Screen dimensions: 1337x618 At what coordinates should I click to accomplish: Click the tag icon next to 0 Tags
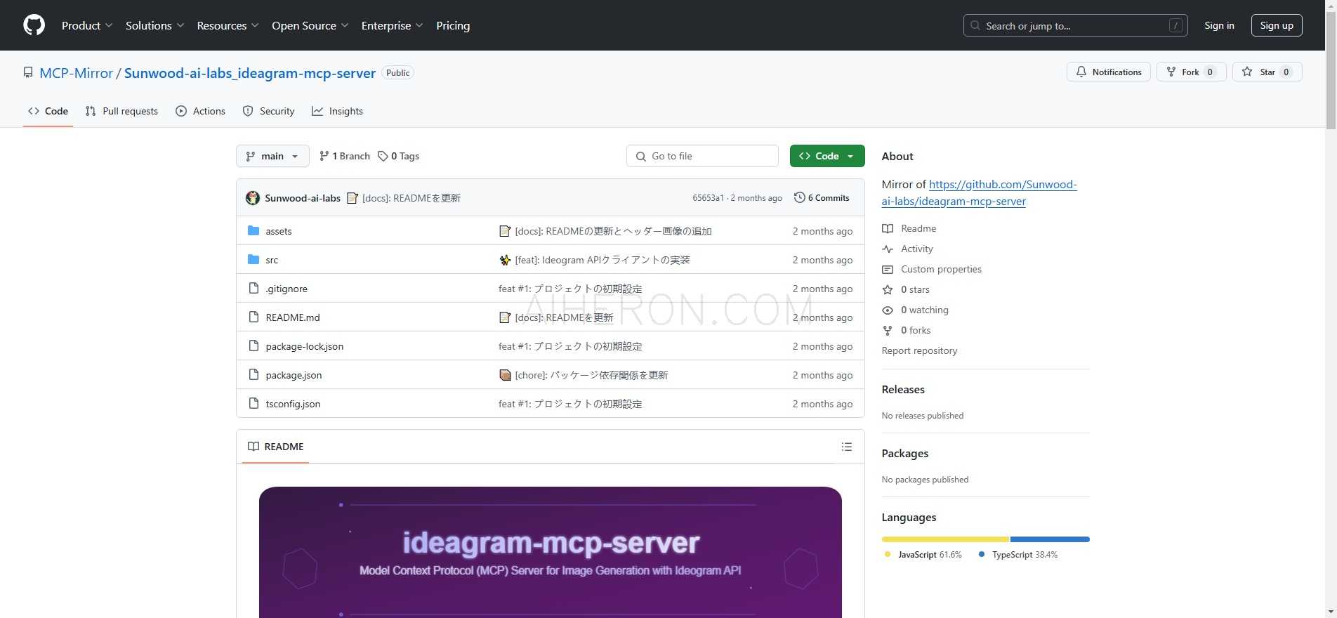(x=383, y=156)
